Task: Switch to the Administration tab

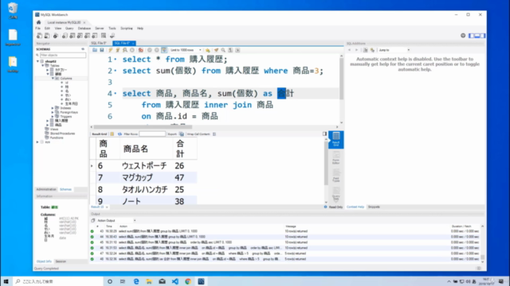Action: 46,189
